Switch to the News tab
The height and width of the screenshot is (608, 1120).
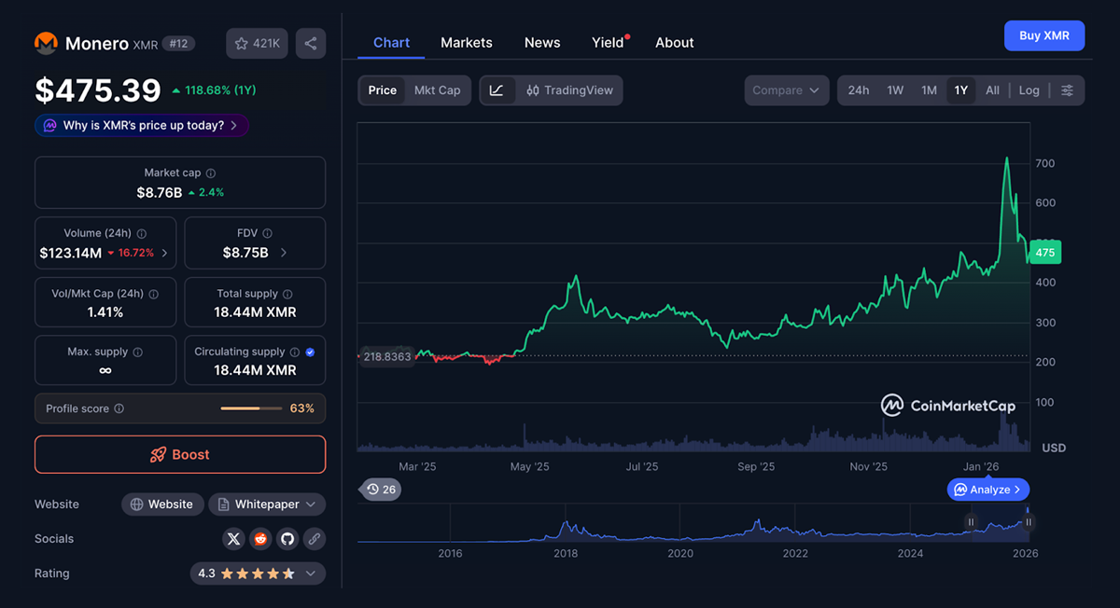542,43
